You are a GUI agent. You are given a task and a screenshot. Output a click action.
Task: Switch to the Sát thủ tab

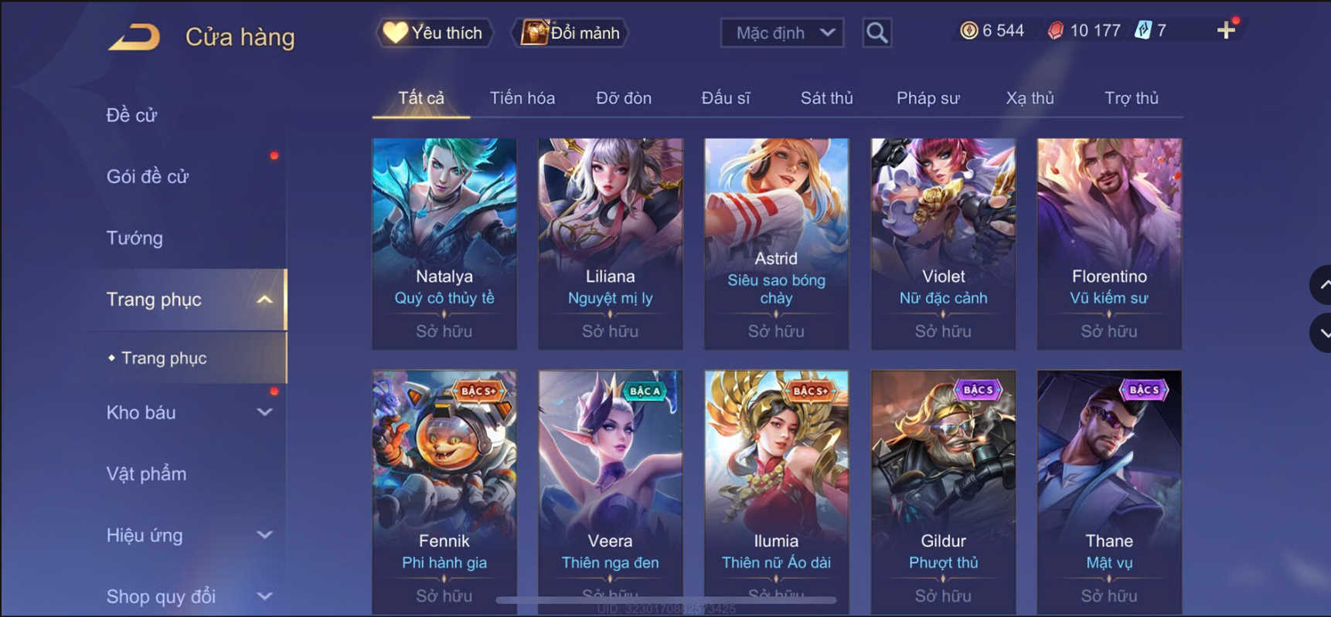coord(826,98)
